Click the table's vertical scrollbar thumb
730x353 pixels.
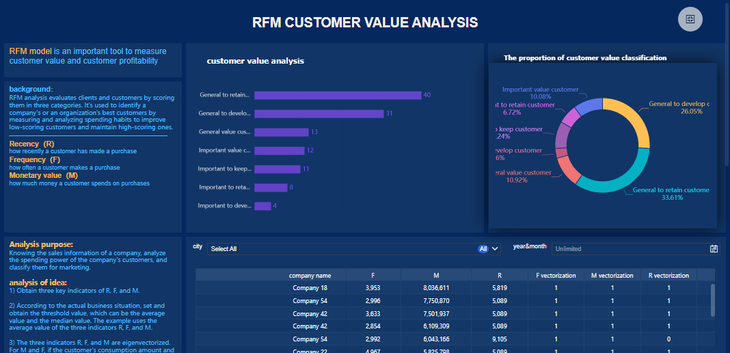tap(713, 300)
